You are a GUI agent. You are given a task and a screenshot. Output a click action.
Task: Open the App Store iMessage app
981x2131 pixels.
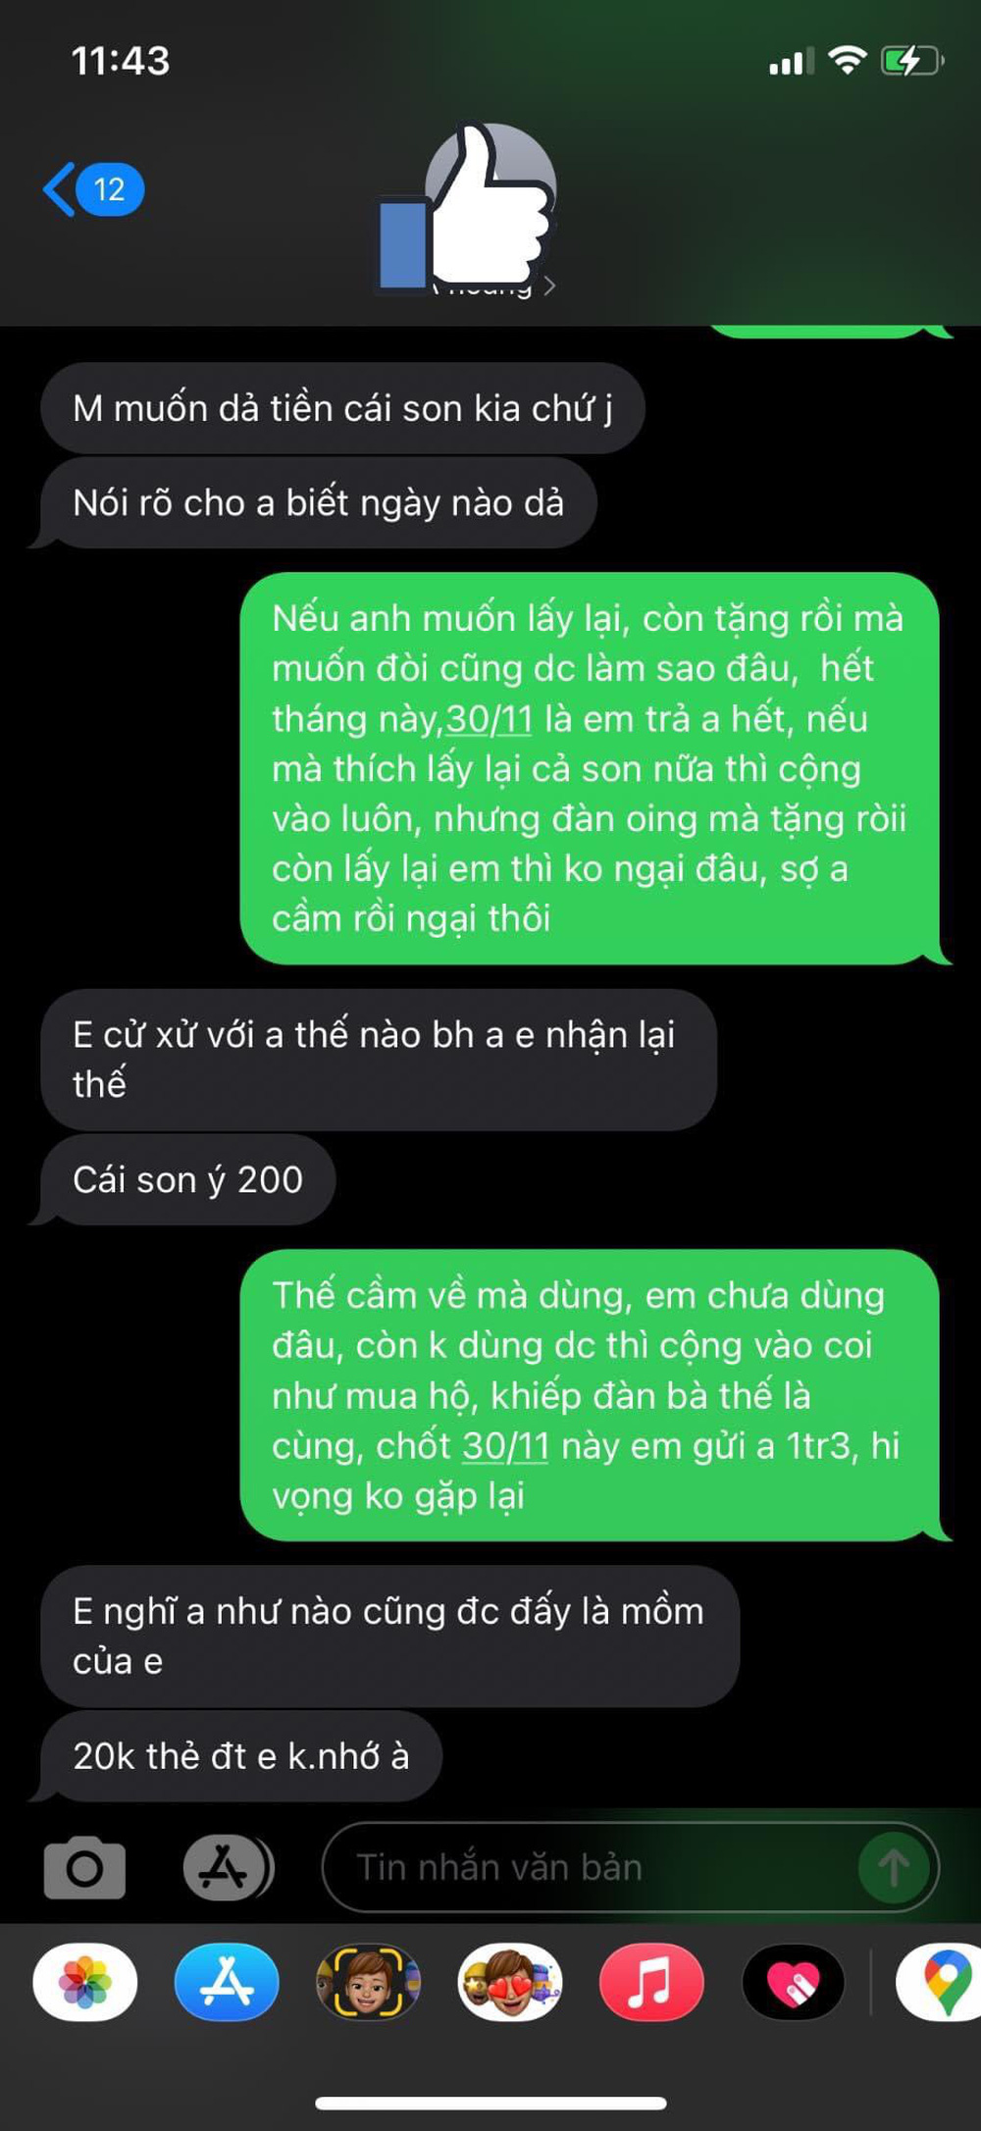(x=227, y=1982)
